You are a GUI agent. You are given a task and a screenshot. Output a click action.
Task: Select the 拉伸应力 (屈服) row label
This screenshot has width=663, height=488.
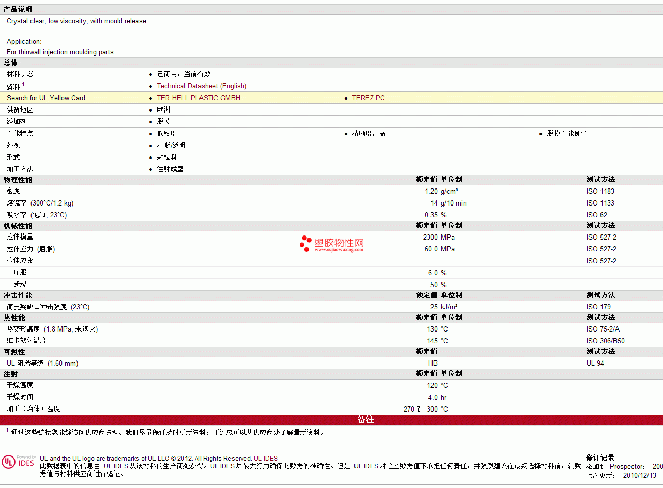pos(30,249)
